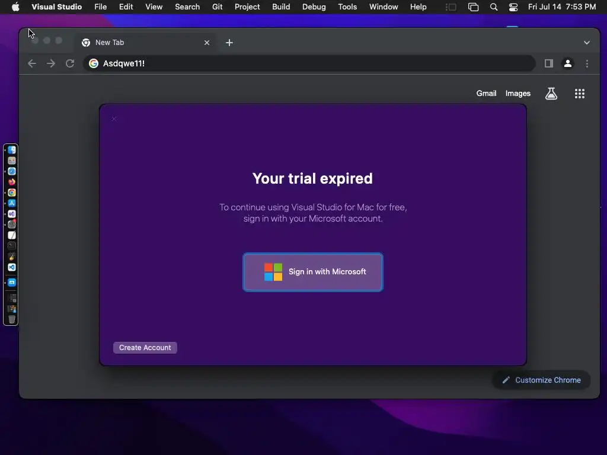Open Search Labs flask icon
The height and width of the screenshot is (455, 607).
551,93
